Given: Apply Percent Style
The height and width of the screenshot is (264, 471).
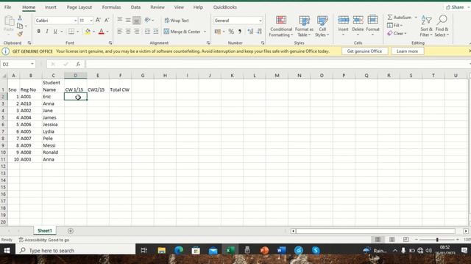Looking at the screenshot, I should pos(231,32).
